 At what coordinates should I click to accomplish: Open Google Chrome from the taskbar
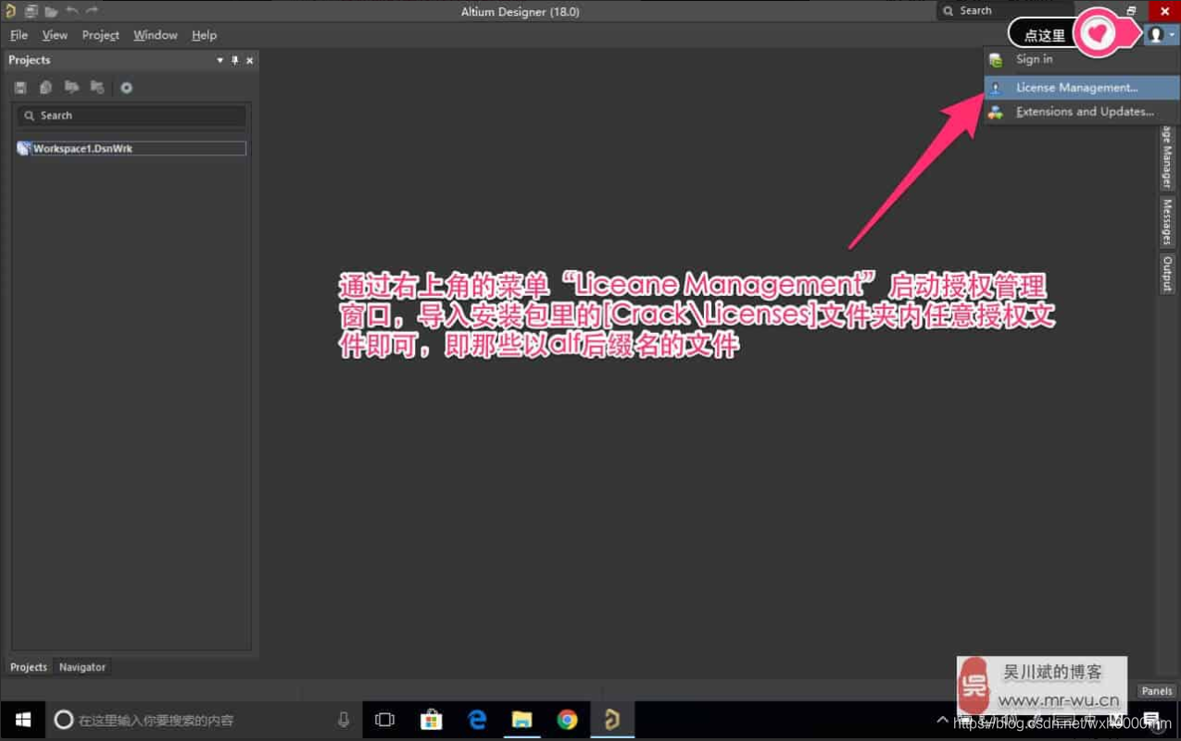point(567,720)
